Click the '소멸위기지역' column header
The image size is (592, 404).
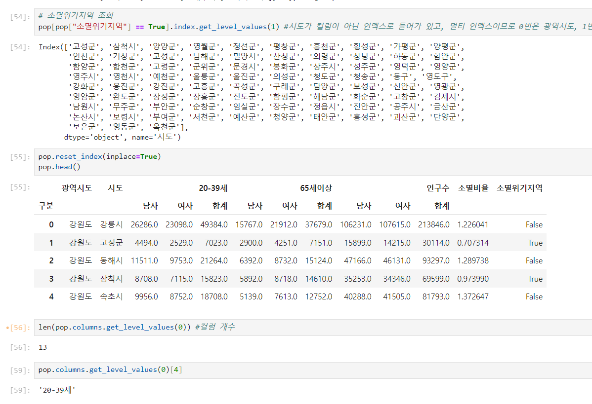pyautogui.click(x=519, y=187)
